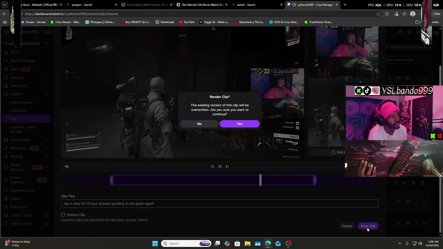This screenshot has width=443, height=249.
Task: Click the right trim handle of the clip range
Action: click(x=315, y=180)
